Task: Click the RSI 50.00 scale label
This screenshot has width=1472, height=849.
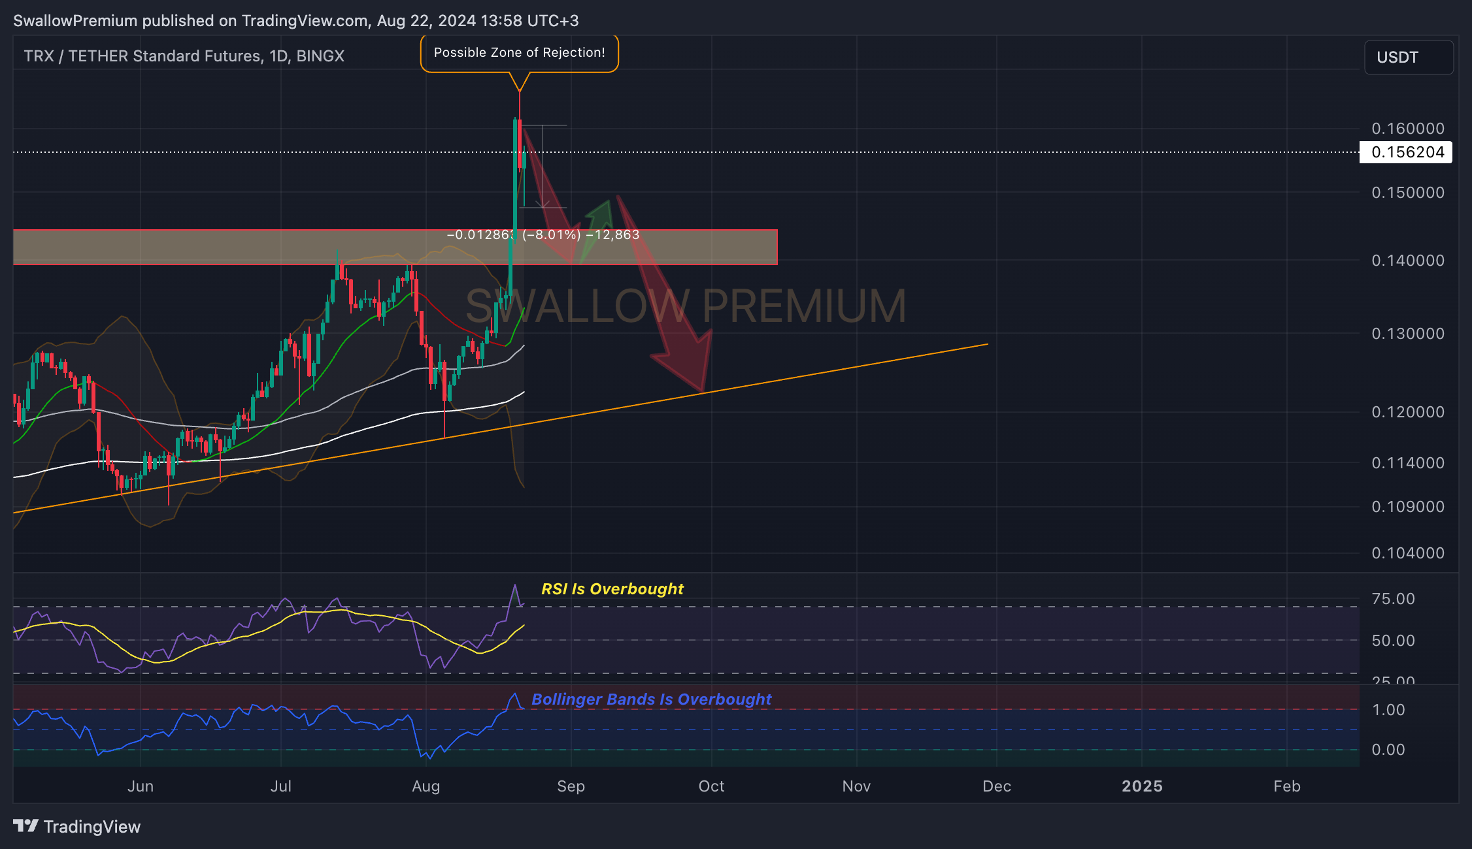Action: tap(1393, 641)
